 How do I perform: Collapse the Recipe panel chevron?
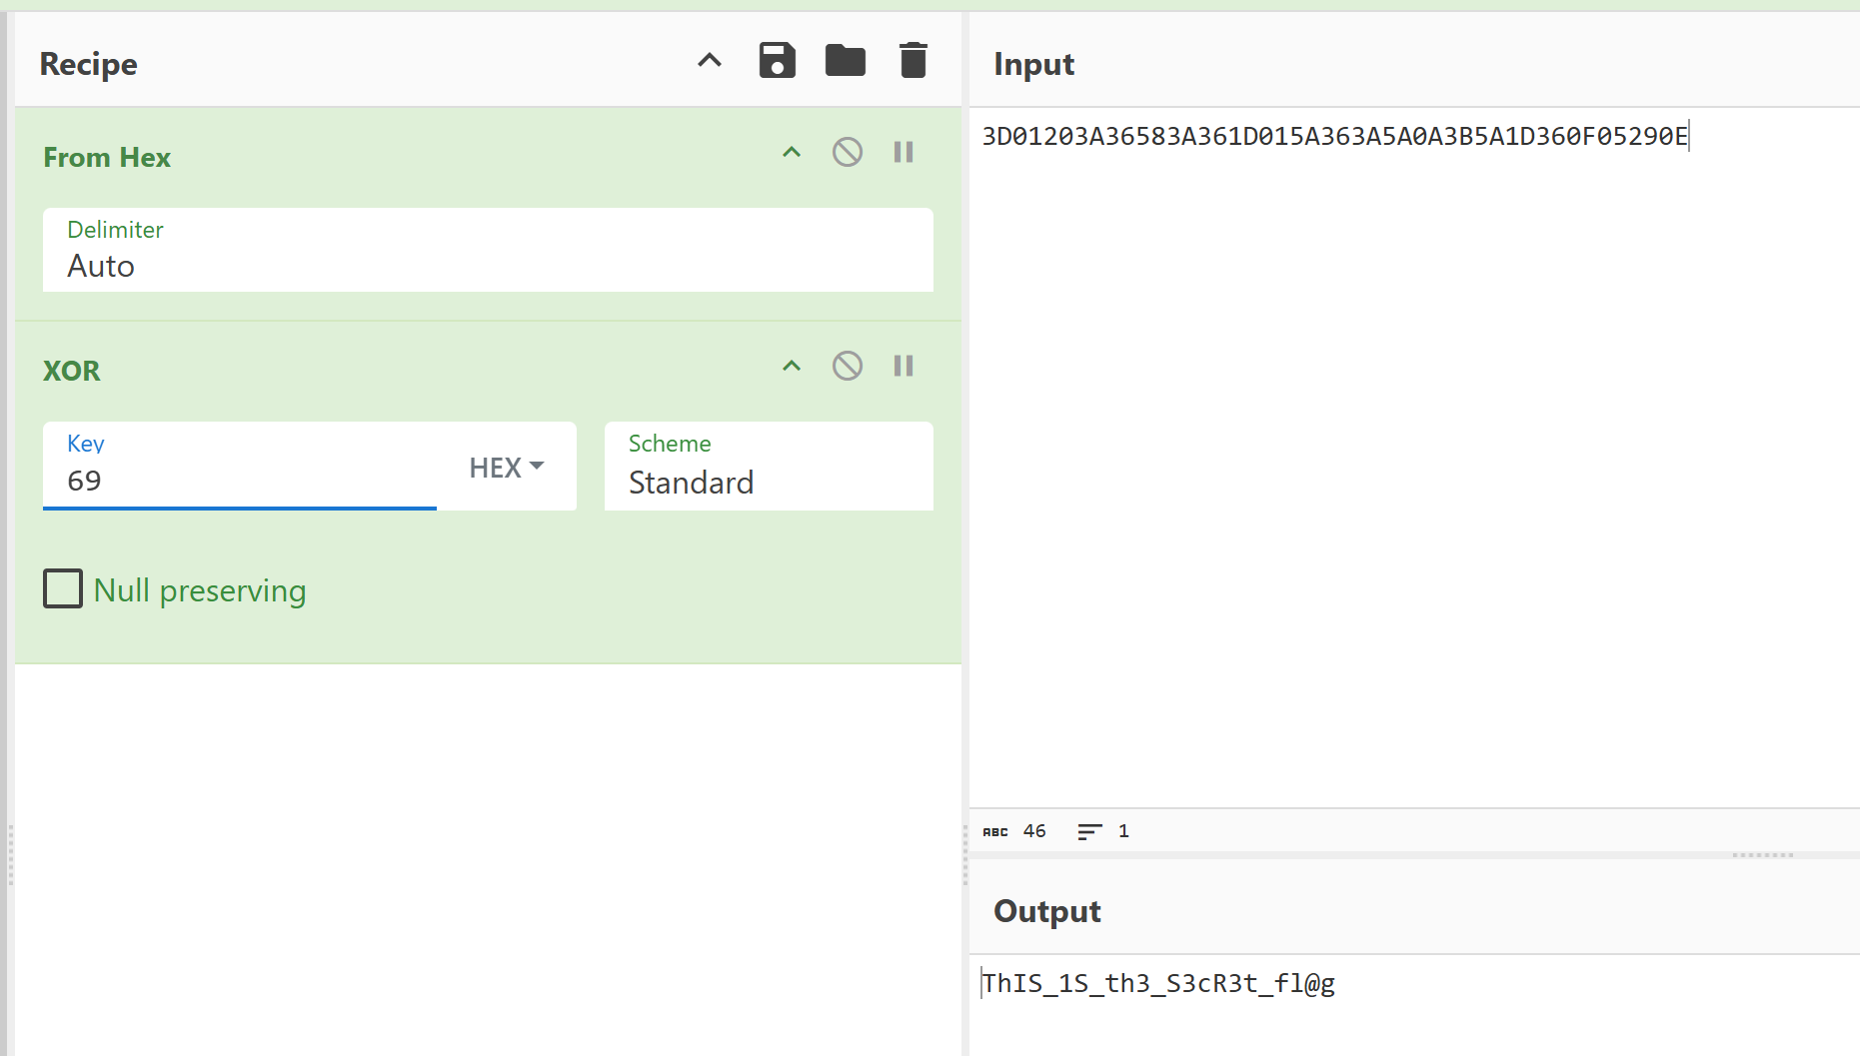pos(709,61)
